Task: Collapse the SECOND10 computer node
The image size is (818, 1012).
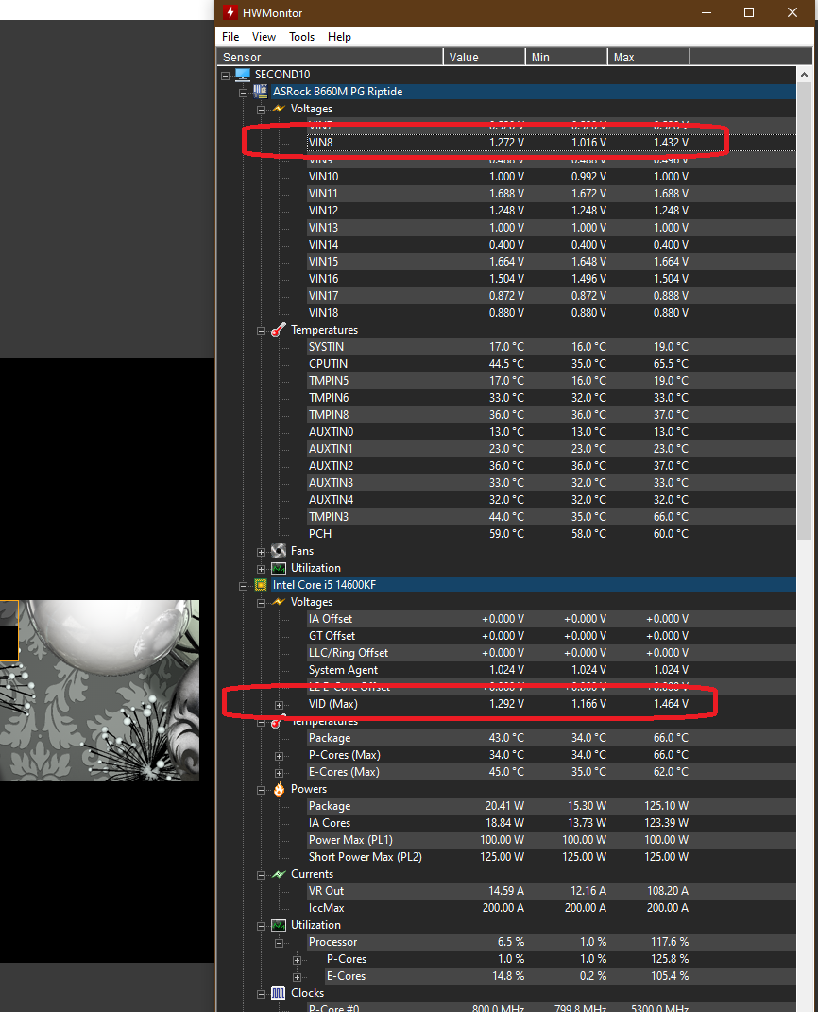Action: 225,76
